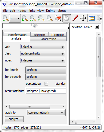Select the red pencil edit tool

(x=75, y=18)
